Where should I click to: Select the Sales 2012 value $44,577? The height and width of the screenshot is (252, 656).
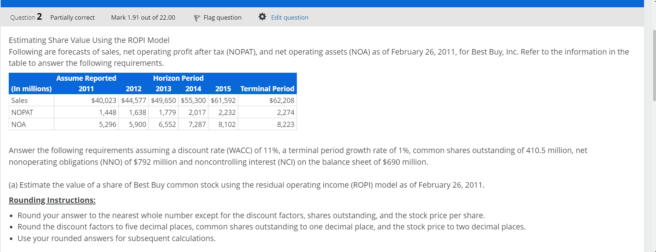134,100
